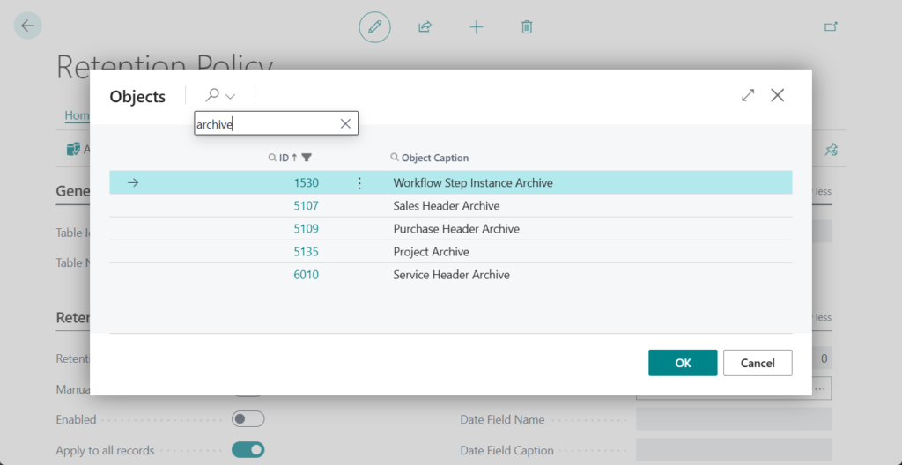
Task: Click the OK button
Action: coord(683,363)
